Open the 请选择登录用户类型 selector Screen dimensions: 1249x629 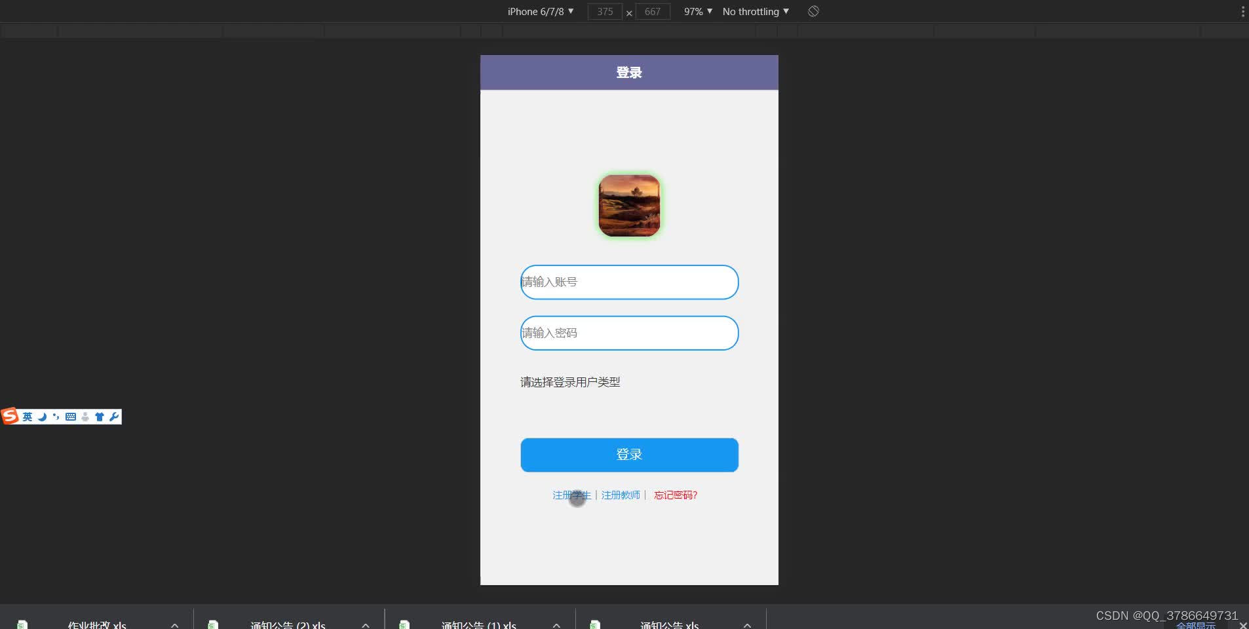click(570, 382)
